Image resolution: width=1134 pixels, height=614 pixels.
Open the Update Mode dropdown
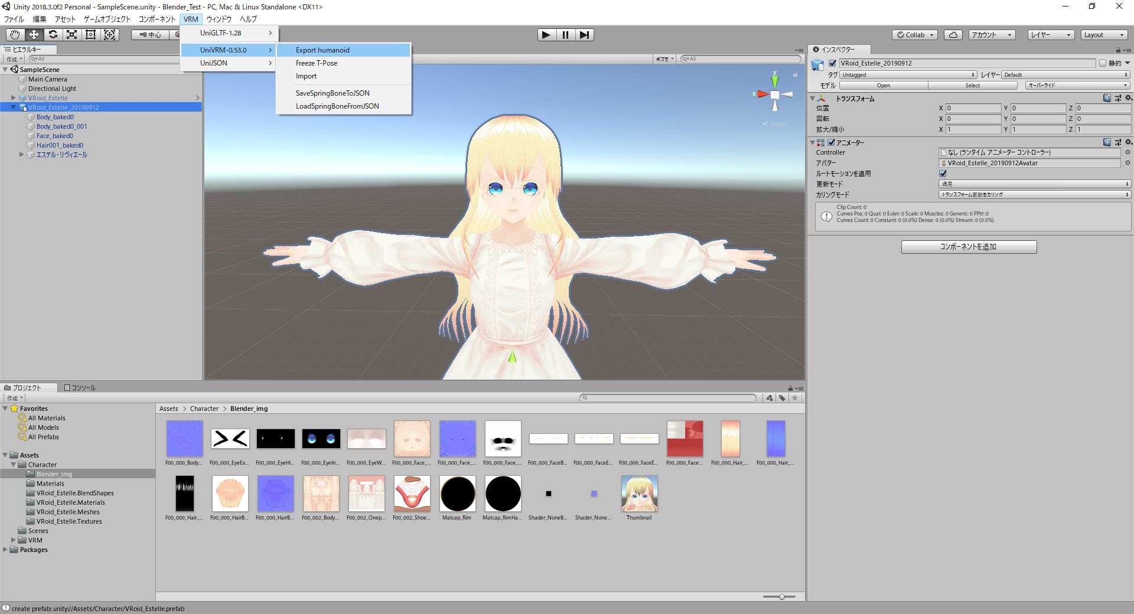coord(1034,184)
